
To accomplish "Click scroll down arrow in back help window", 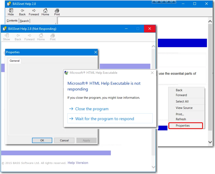I will (210, 142).
